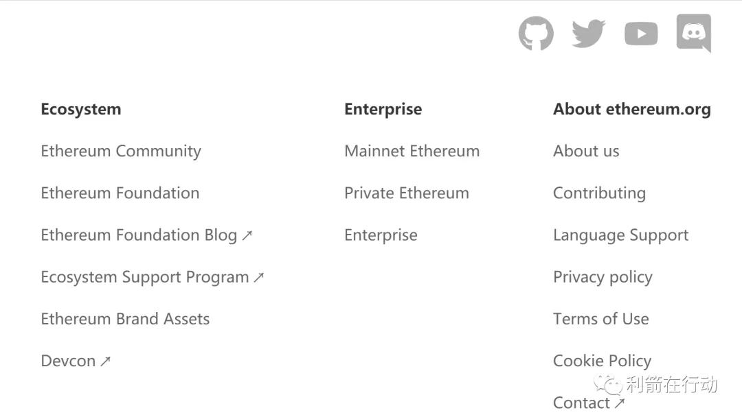The width and height of the screenshot is (742, 417).
Task: Select Mainnet Ethereum under Enterprise
Action: click(x=412, y=151)
